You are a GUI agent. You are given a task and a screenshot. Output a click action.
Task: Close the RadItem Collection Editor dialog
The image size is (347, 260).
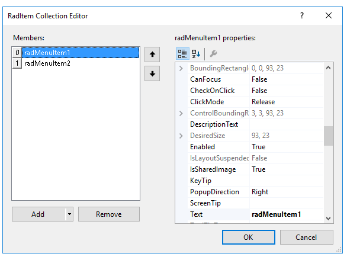[x=329, y=15]
